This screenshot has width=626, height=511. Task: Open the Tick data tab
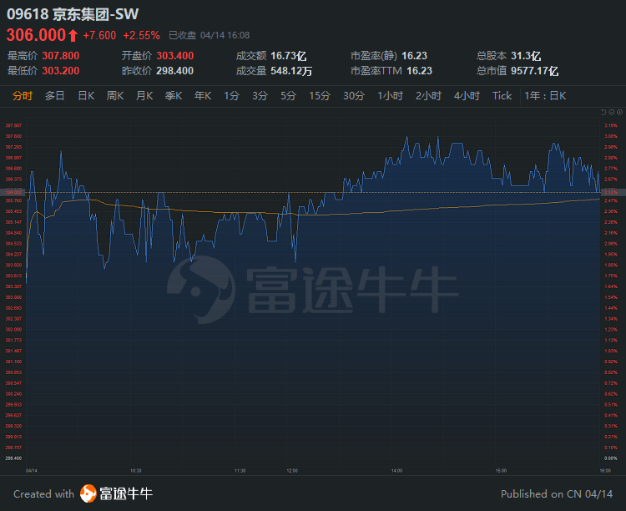tap(502, 96)
